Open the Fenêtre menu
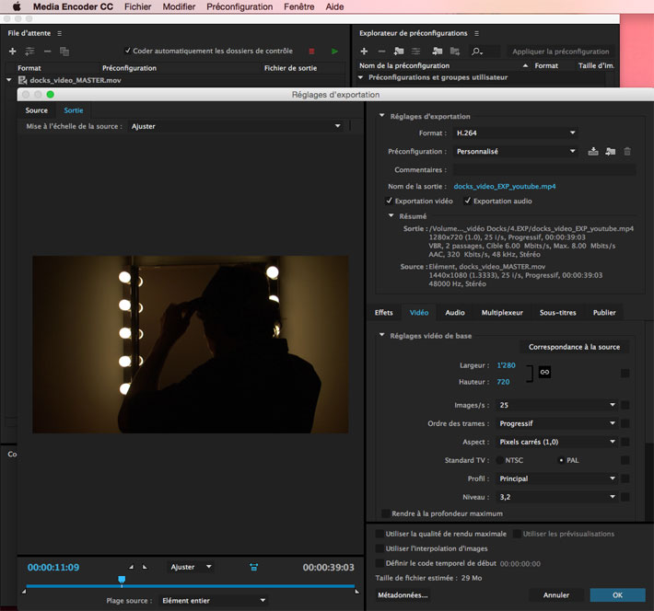Image resolution: width=654 pixels, height=611 pixels. pos(299,6)
